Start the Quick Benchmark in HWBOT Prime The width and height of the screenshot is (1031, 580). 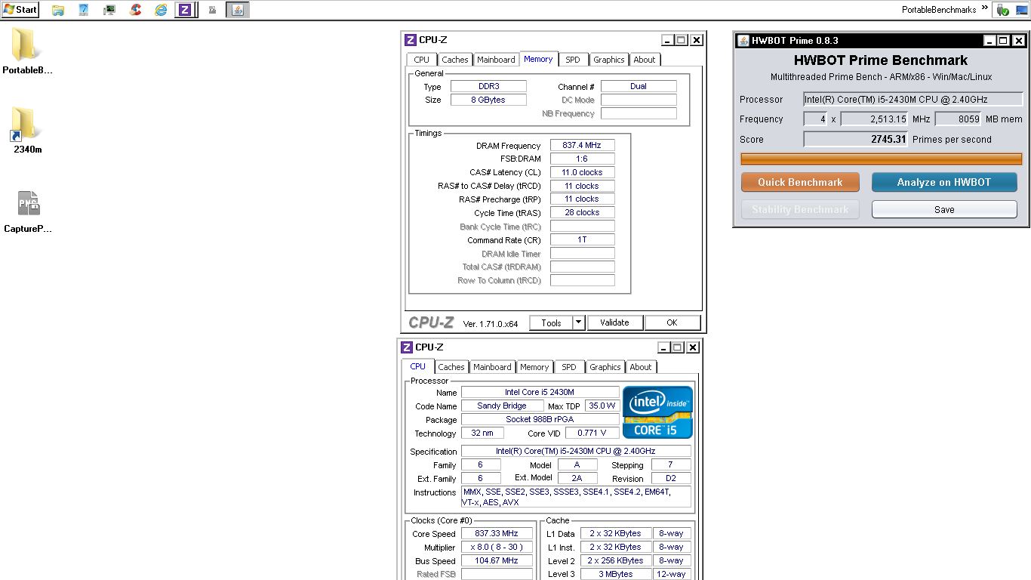tap(800, 182)
